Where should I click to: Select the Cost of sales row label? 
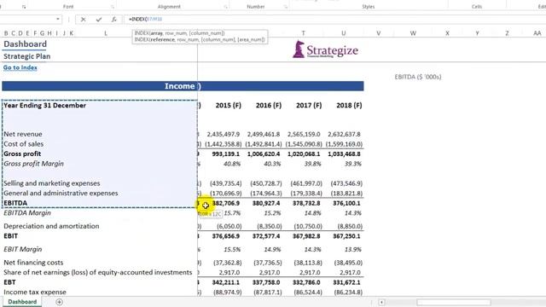coord(23,144)
